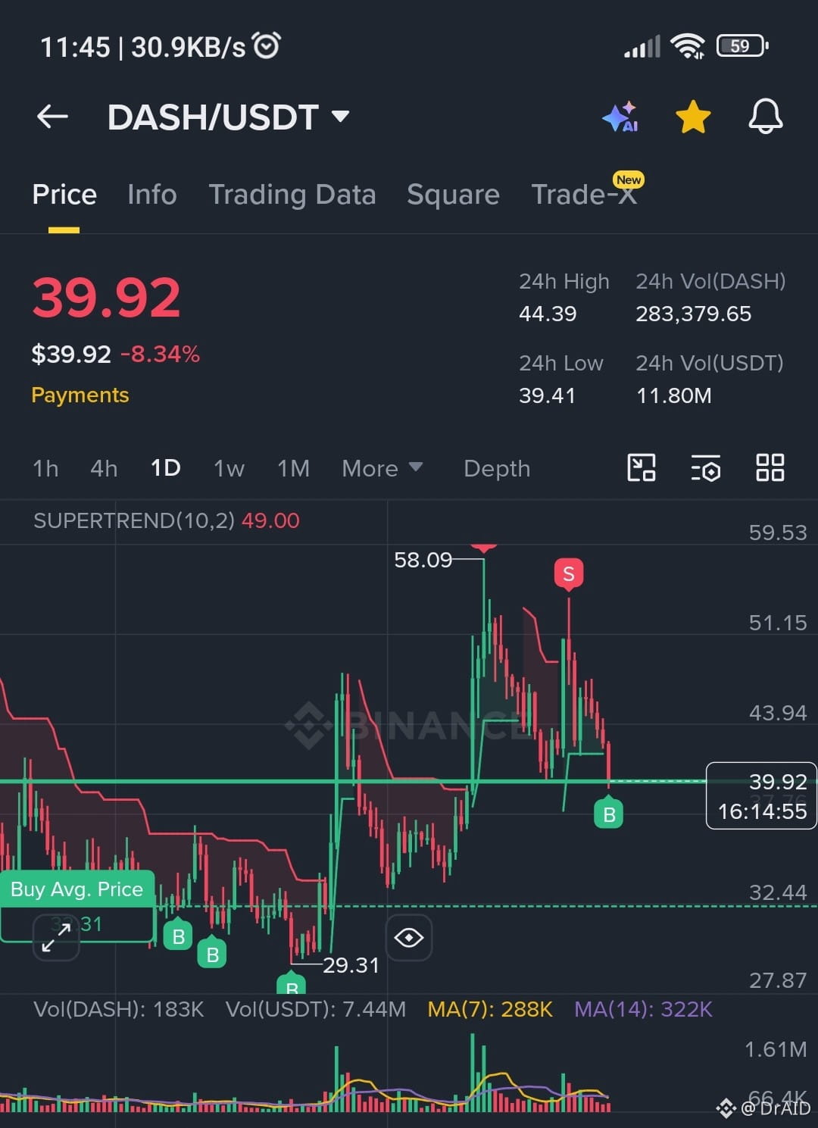This screenshot has width=818, height=1128.
Task: Toggle the eye visibility icon on chart
Action: point(409,938)
